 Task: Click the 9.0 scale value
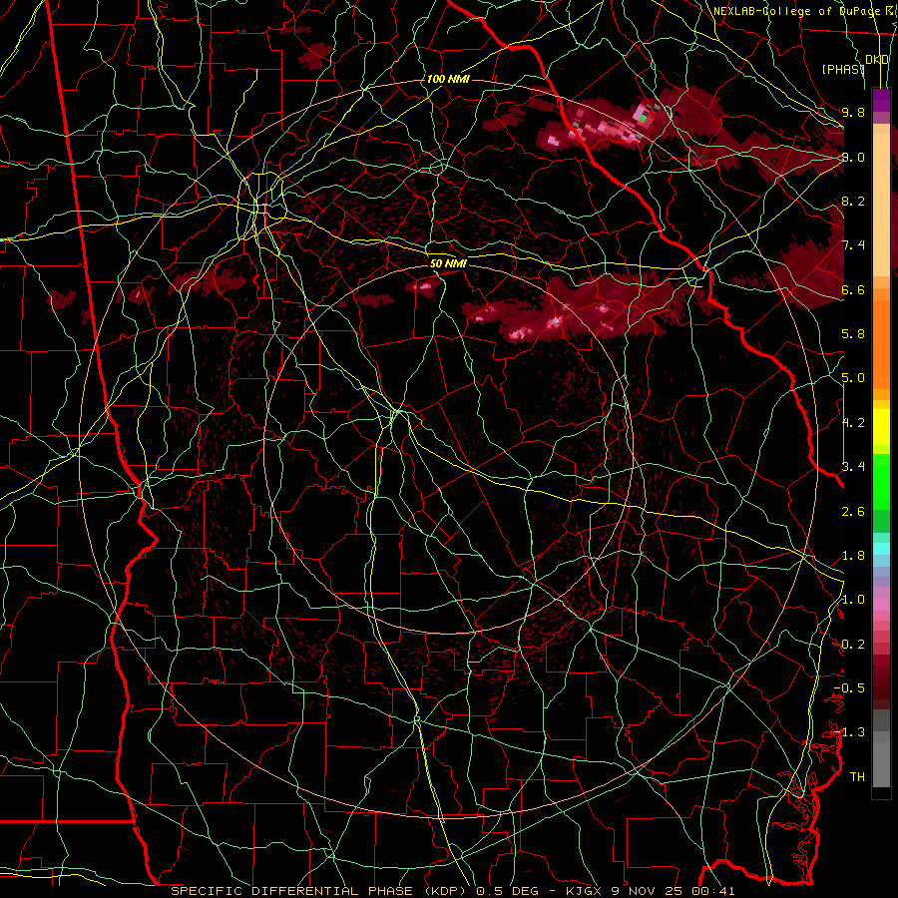click(853, 157)
